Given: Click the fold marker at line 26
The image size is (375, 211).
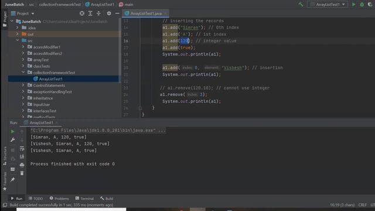Looking at the screenshot, I should click(x=140, y=108).
